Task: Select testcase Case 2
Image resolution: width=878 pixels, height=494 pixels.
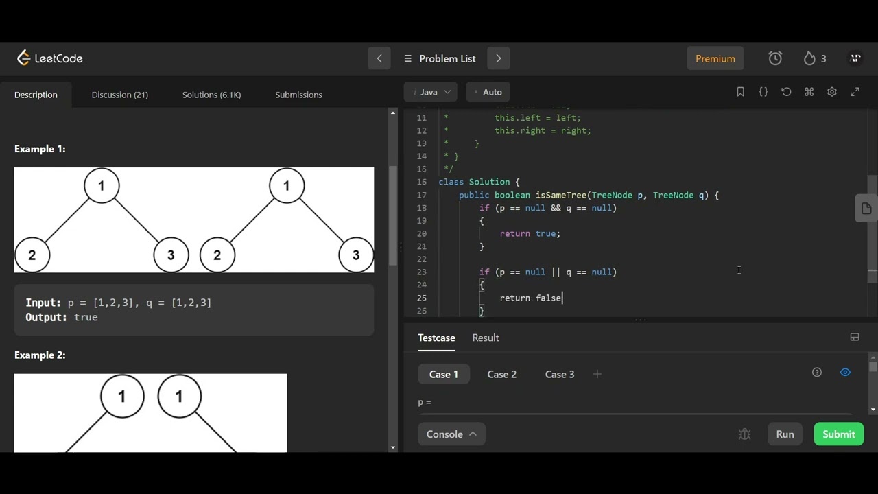Action: coord(502,374)
